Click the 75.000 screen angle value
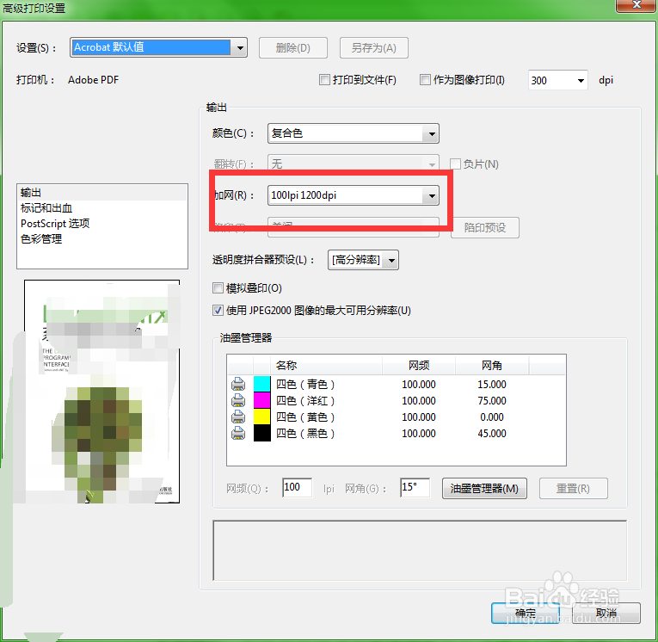The image size is (658, 642). (492, 400)
